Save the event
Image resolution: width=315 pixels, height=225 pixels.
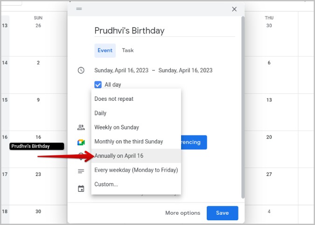[223, 213]
